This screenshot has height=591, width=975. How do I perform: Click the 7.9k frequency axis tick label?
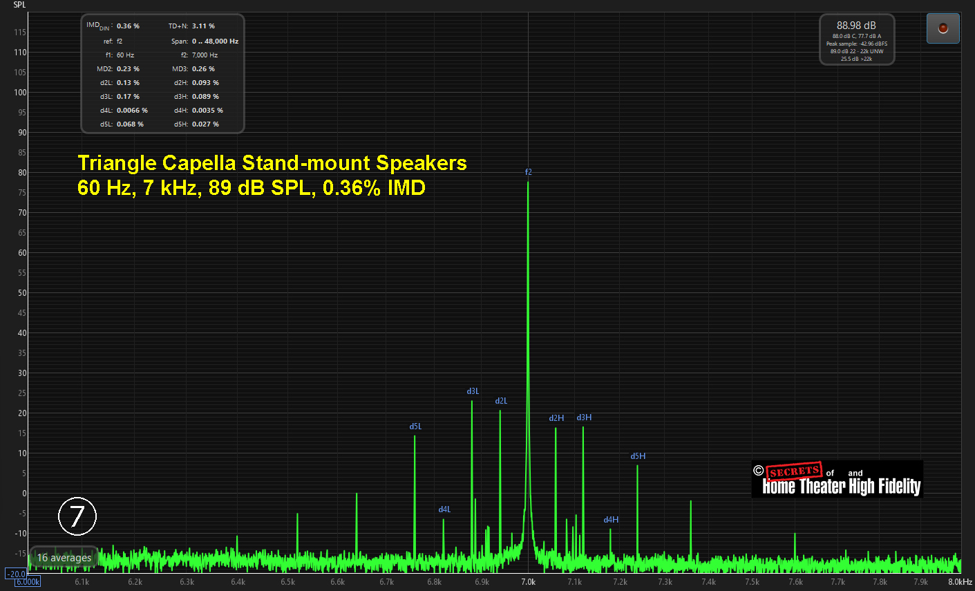click(x=920, y=582)
